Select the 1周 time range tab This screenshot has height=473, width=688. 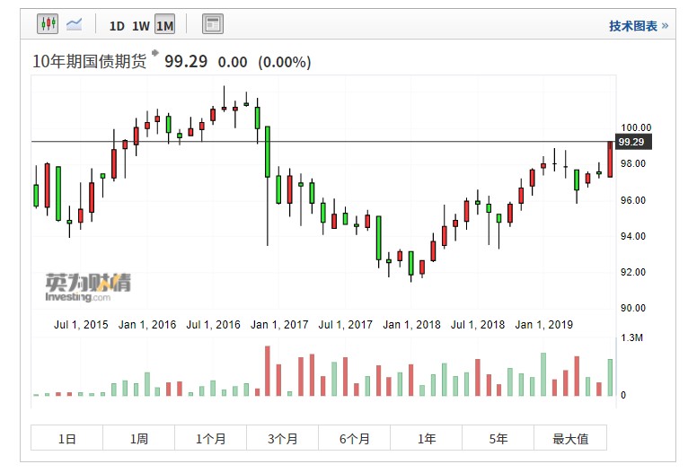point(138,438)
